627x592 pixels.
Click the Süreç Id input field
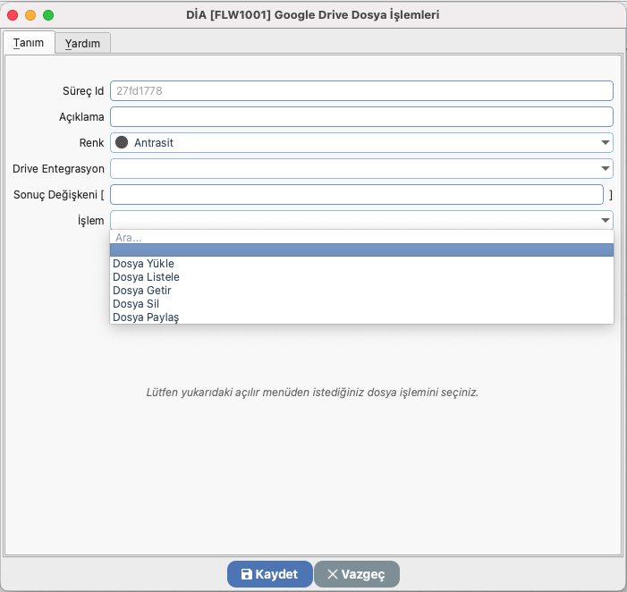point(361,90)
